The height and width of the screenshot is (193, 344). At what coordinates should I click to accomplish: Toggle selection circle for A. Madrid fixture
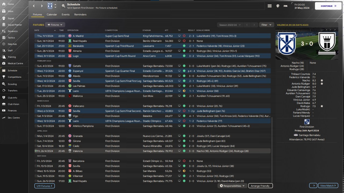coord(36,36)
